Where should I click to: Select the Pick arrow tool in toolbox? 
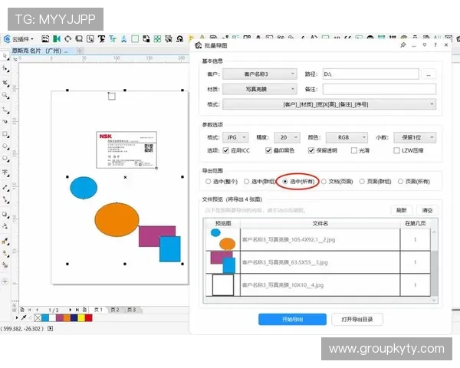tap(5, 56)
